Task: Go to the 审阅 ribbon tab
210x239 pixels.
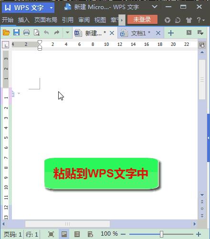Action: [x=84, y=20]
